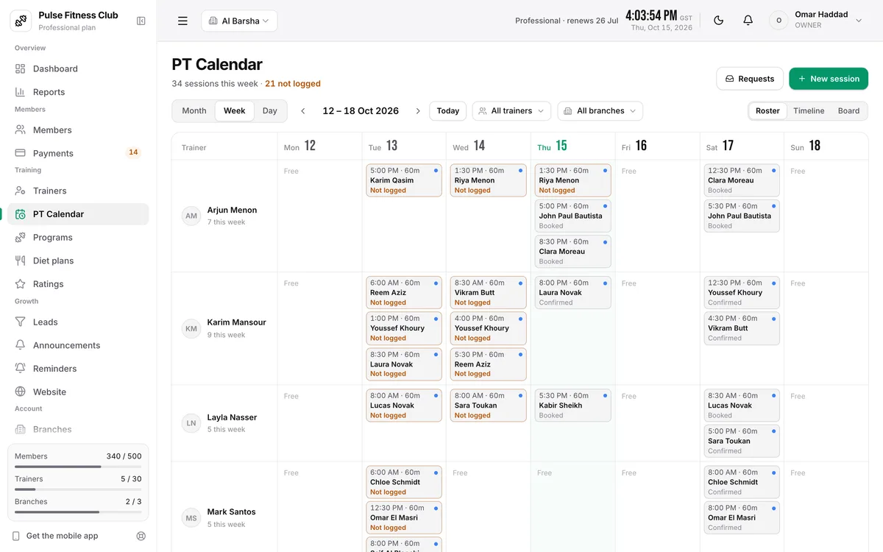Screen dimensions: 883x552
Task: Open Kabir Sheikh 5:30 PM Booked session
Action: click(x=572, y=406)
